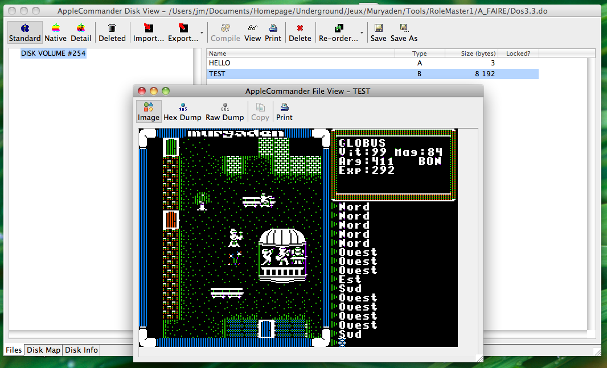The image size is (607, 368).
Task: Switch to Native file listing view
Action: click(x=55, y=32)
